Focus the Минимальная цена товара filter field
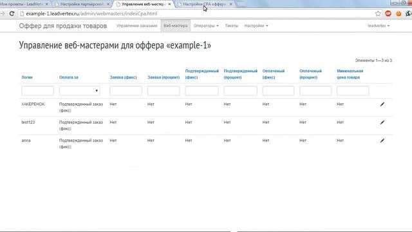Screen dimensions: 412x232 [x=353, y=91]
